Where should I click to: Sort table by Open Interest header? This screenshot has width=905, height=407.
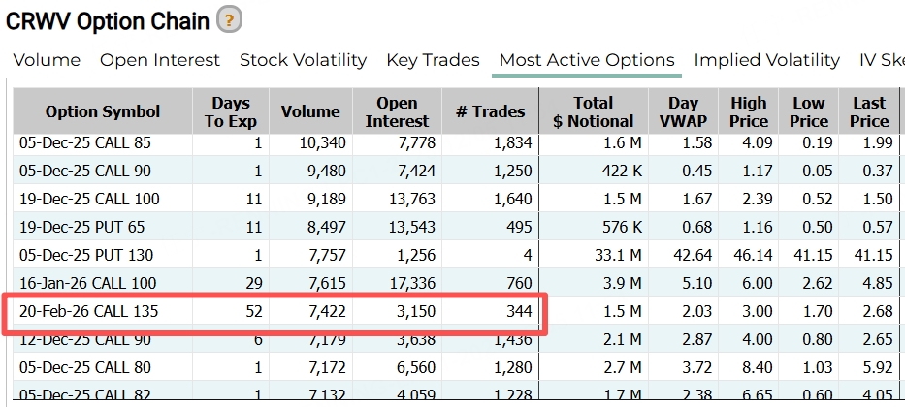[397, 111]
